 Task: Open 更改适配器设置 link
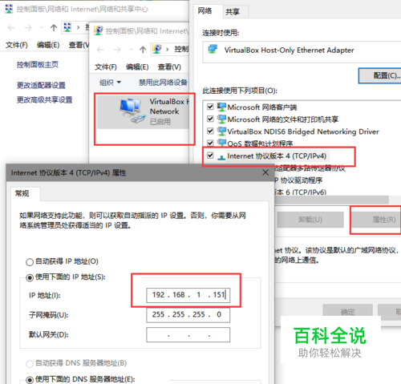coord(41,85)
